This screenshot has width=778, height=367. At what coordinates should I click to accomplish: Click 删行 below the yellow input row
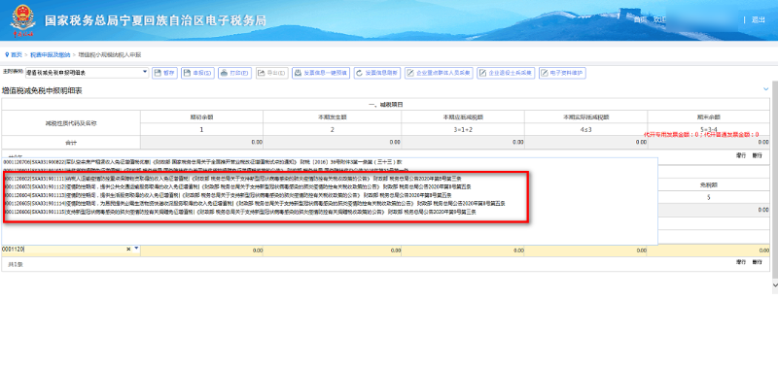(757, 262)
